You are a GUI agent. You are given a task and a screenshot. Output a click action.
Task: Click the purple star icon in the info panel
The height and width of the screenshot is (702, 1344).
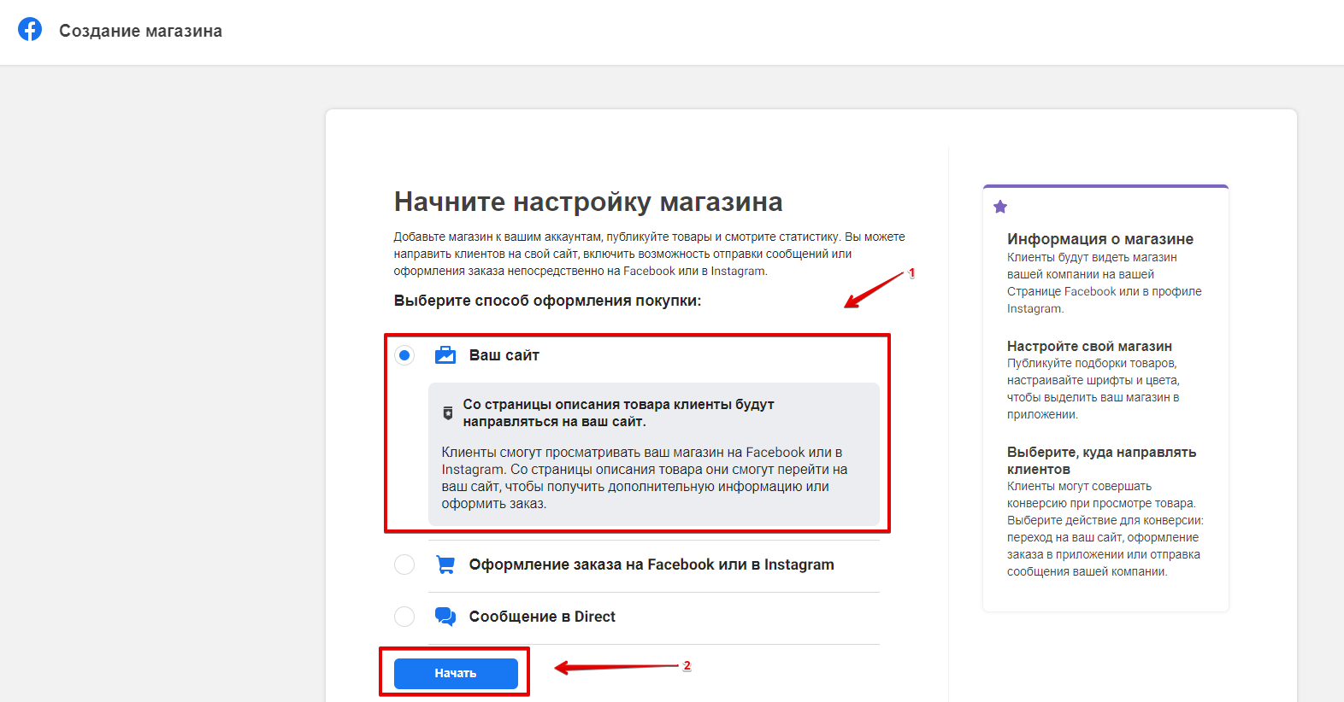click(x=1000, y=207)
